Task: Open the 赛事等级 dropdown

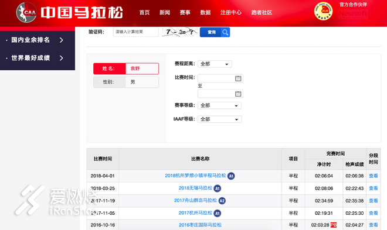Action: point(219,106)
